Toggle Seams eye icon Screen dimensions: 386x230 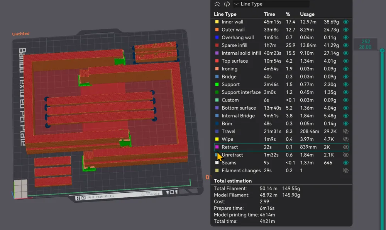coord(345,163)
